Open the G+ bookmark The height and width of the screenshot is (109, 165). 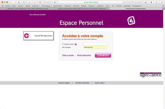(x=113, y=6)
